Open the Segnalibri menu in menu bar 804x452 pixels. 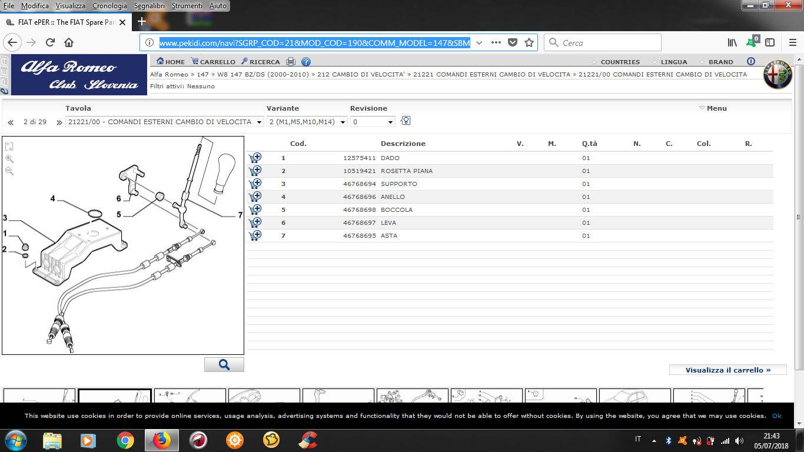[149, 5]
